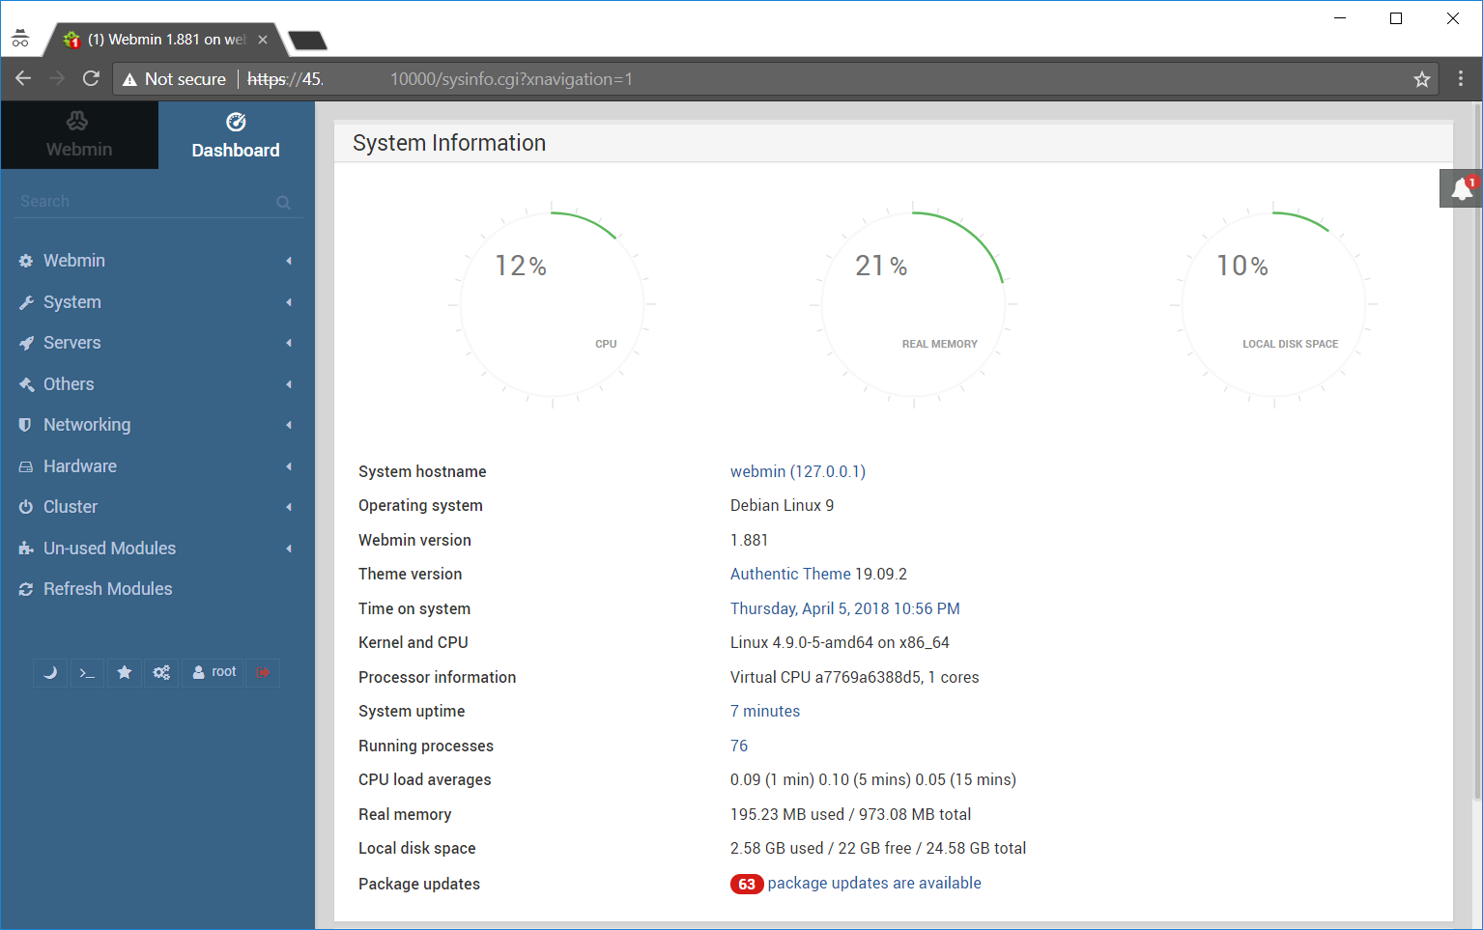
Task: Expand the Servers menu arrow
Action: [x=289, y=343]
